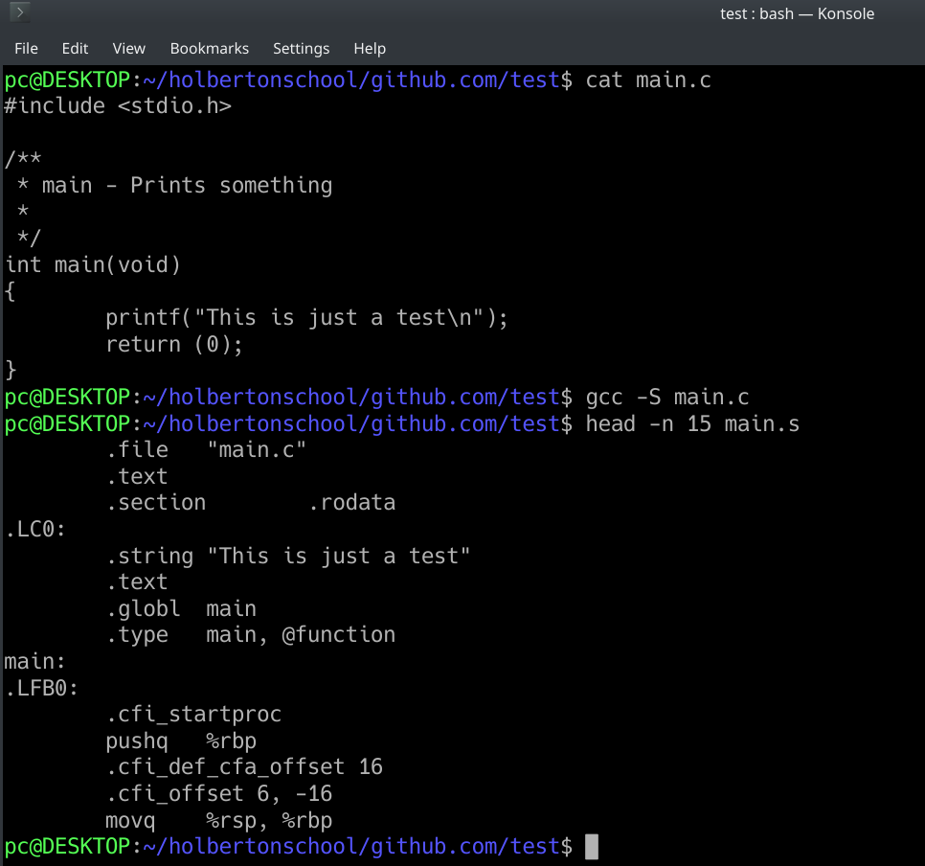Click the '.cfi_startproc' assembly line
925x866 pixels.
pyautogui.click(x=194, y=713)
